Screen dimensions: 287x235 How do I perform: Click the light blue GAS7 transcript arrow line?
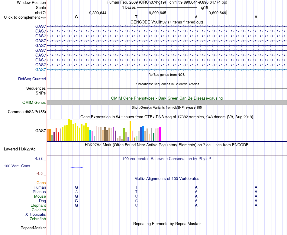[x=167, y=70]
